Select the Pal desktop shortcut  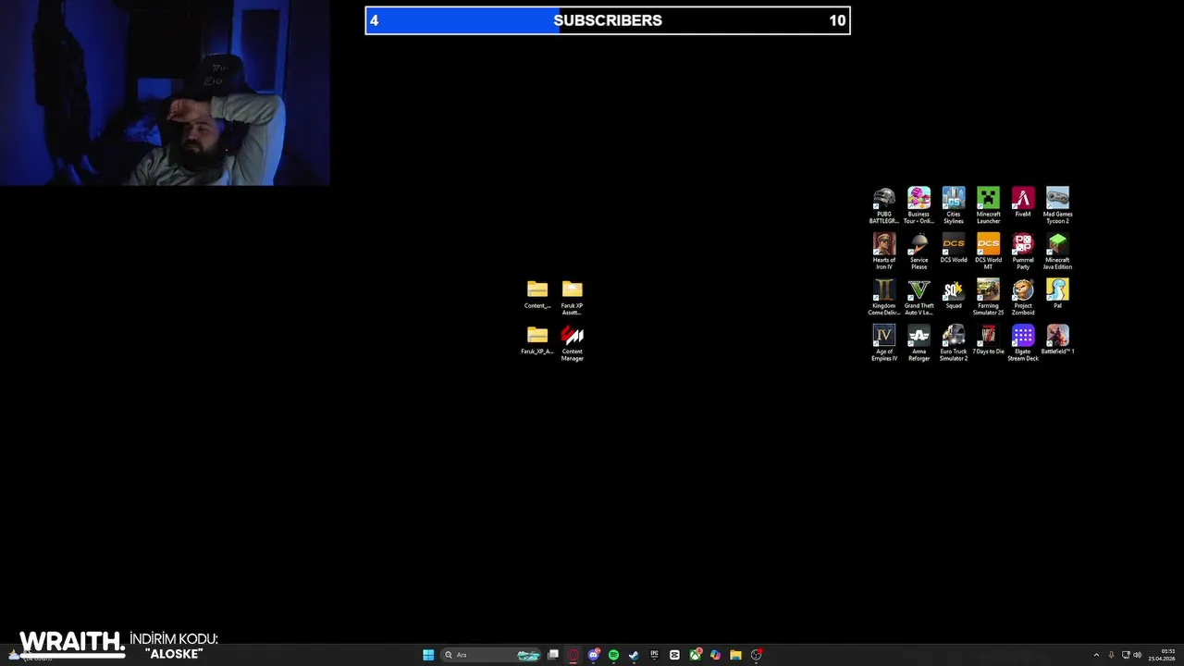[1057, 293]
